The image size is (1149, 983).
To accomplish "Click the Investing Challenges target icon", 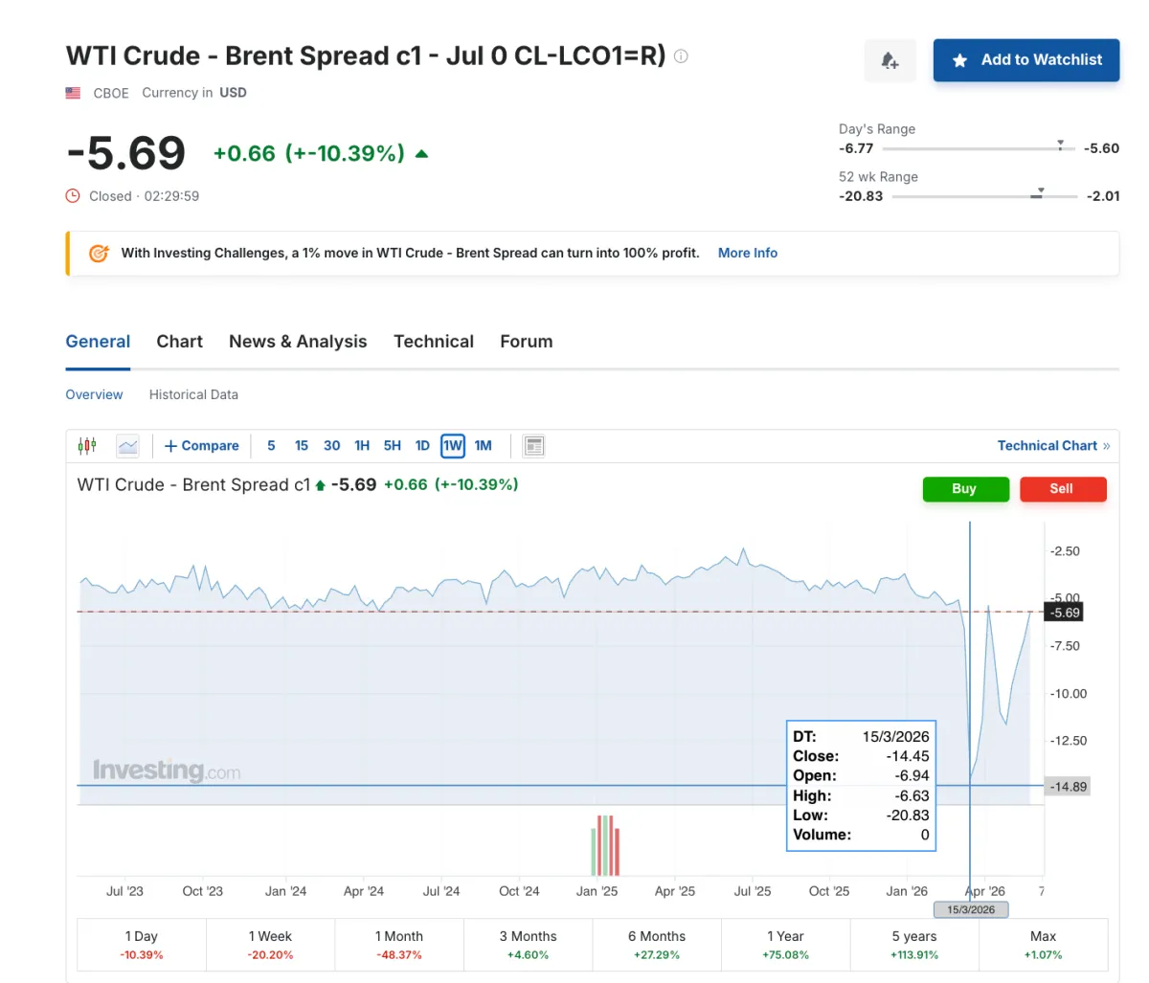I will click(x=99, y=254).
